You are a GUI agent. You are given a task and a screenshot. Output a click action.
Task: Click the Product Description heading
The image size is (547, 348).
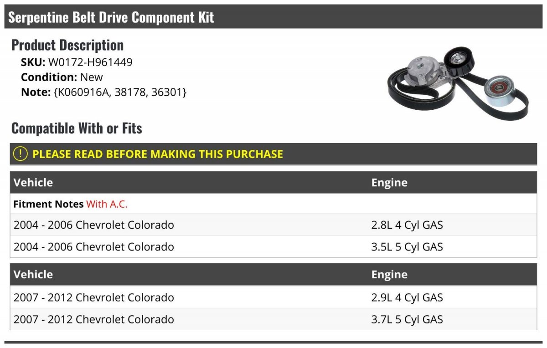(67, 45)
